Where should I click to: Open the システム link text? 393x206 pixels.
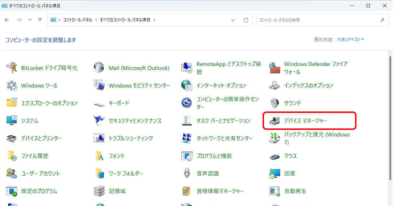pyautogui.click(x=30, y=120)
